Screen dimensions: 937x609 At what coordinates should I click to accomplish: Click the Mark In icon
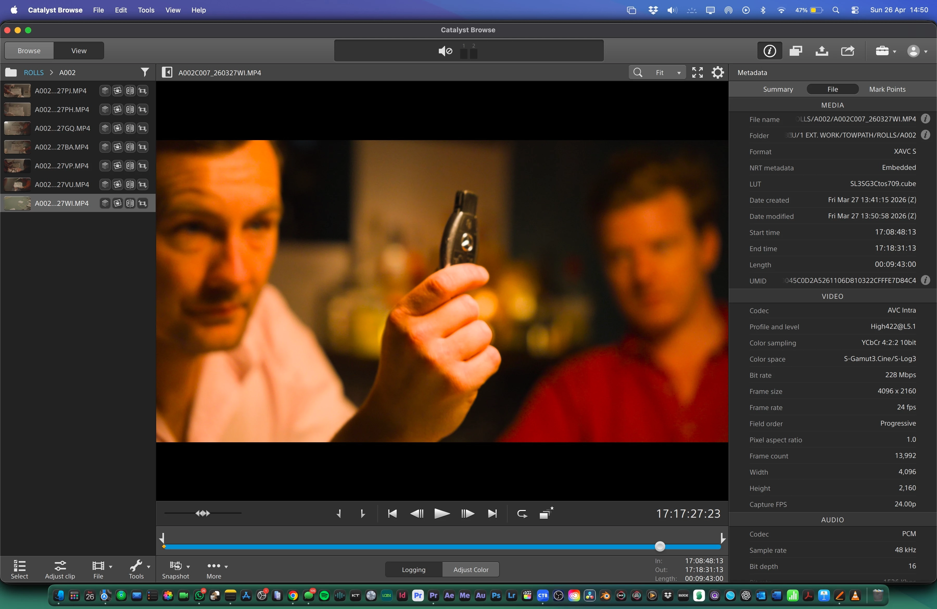point(339,514)
